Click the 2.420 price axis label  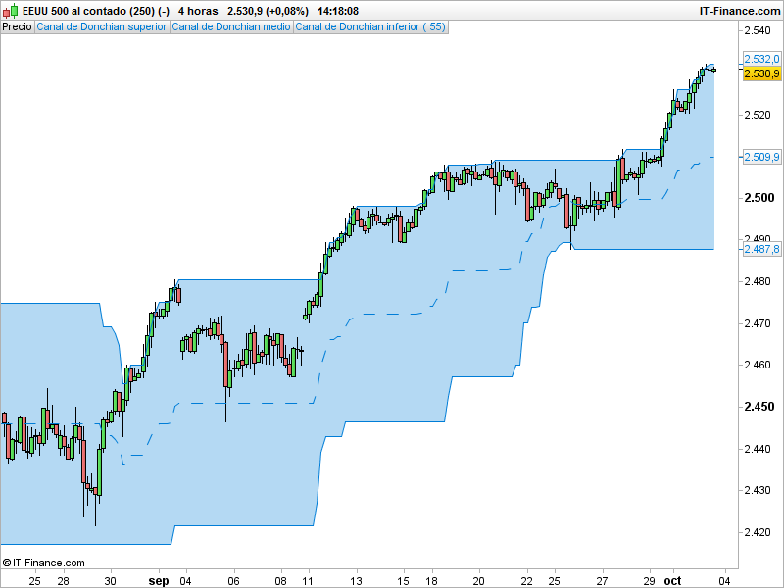click(x=758, y=532)
